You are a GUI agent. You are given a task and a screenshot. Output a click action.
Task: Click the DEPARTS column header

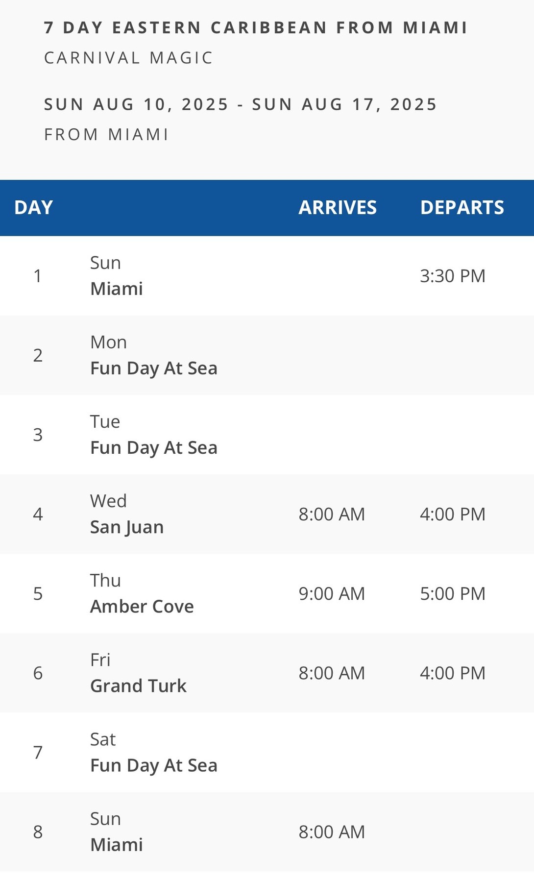coord(462,208)
